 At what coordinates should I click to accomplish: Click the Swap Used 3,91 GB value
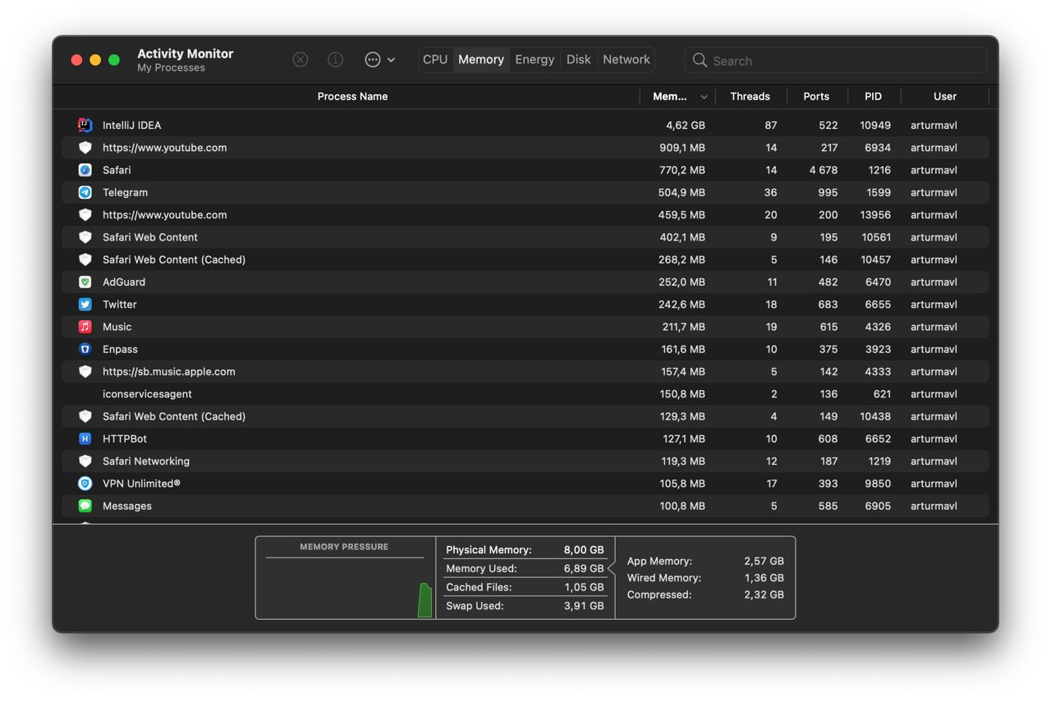[x=584, y=606]
